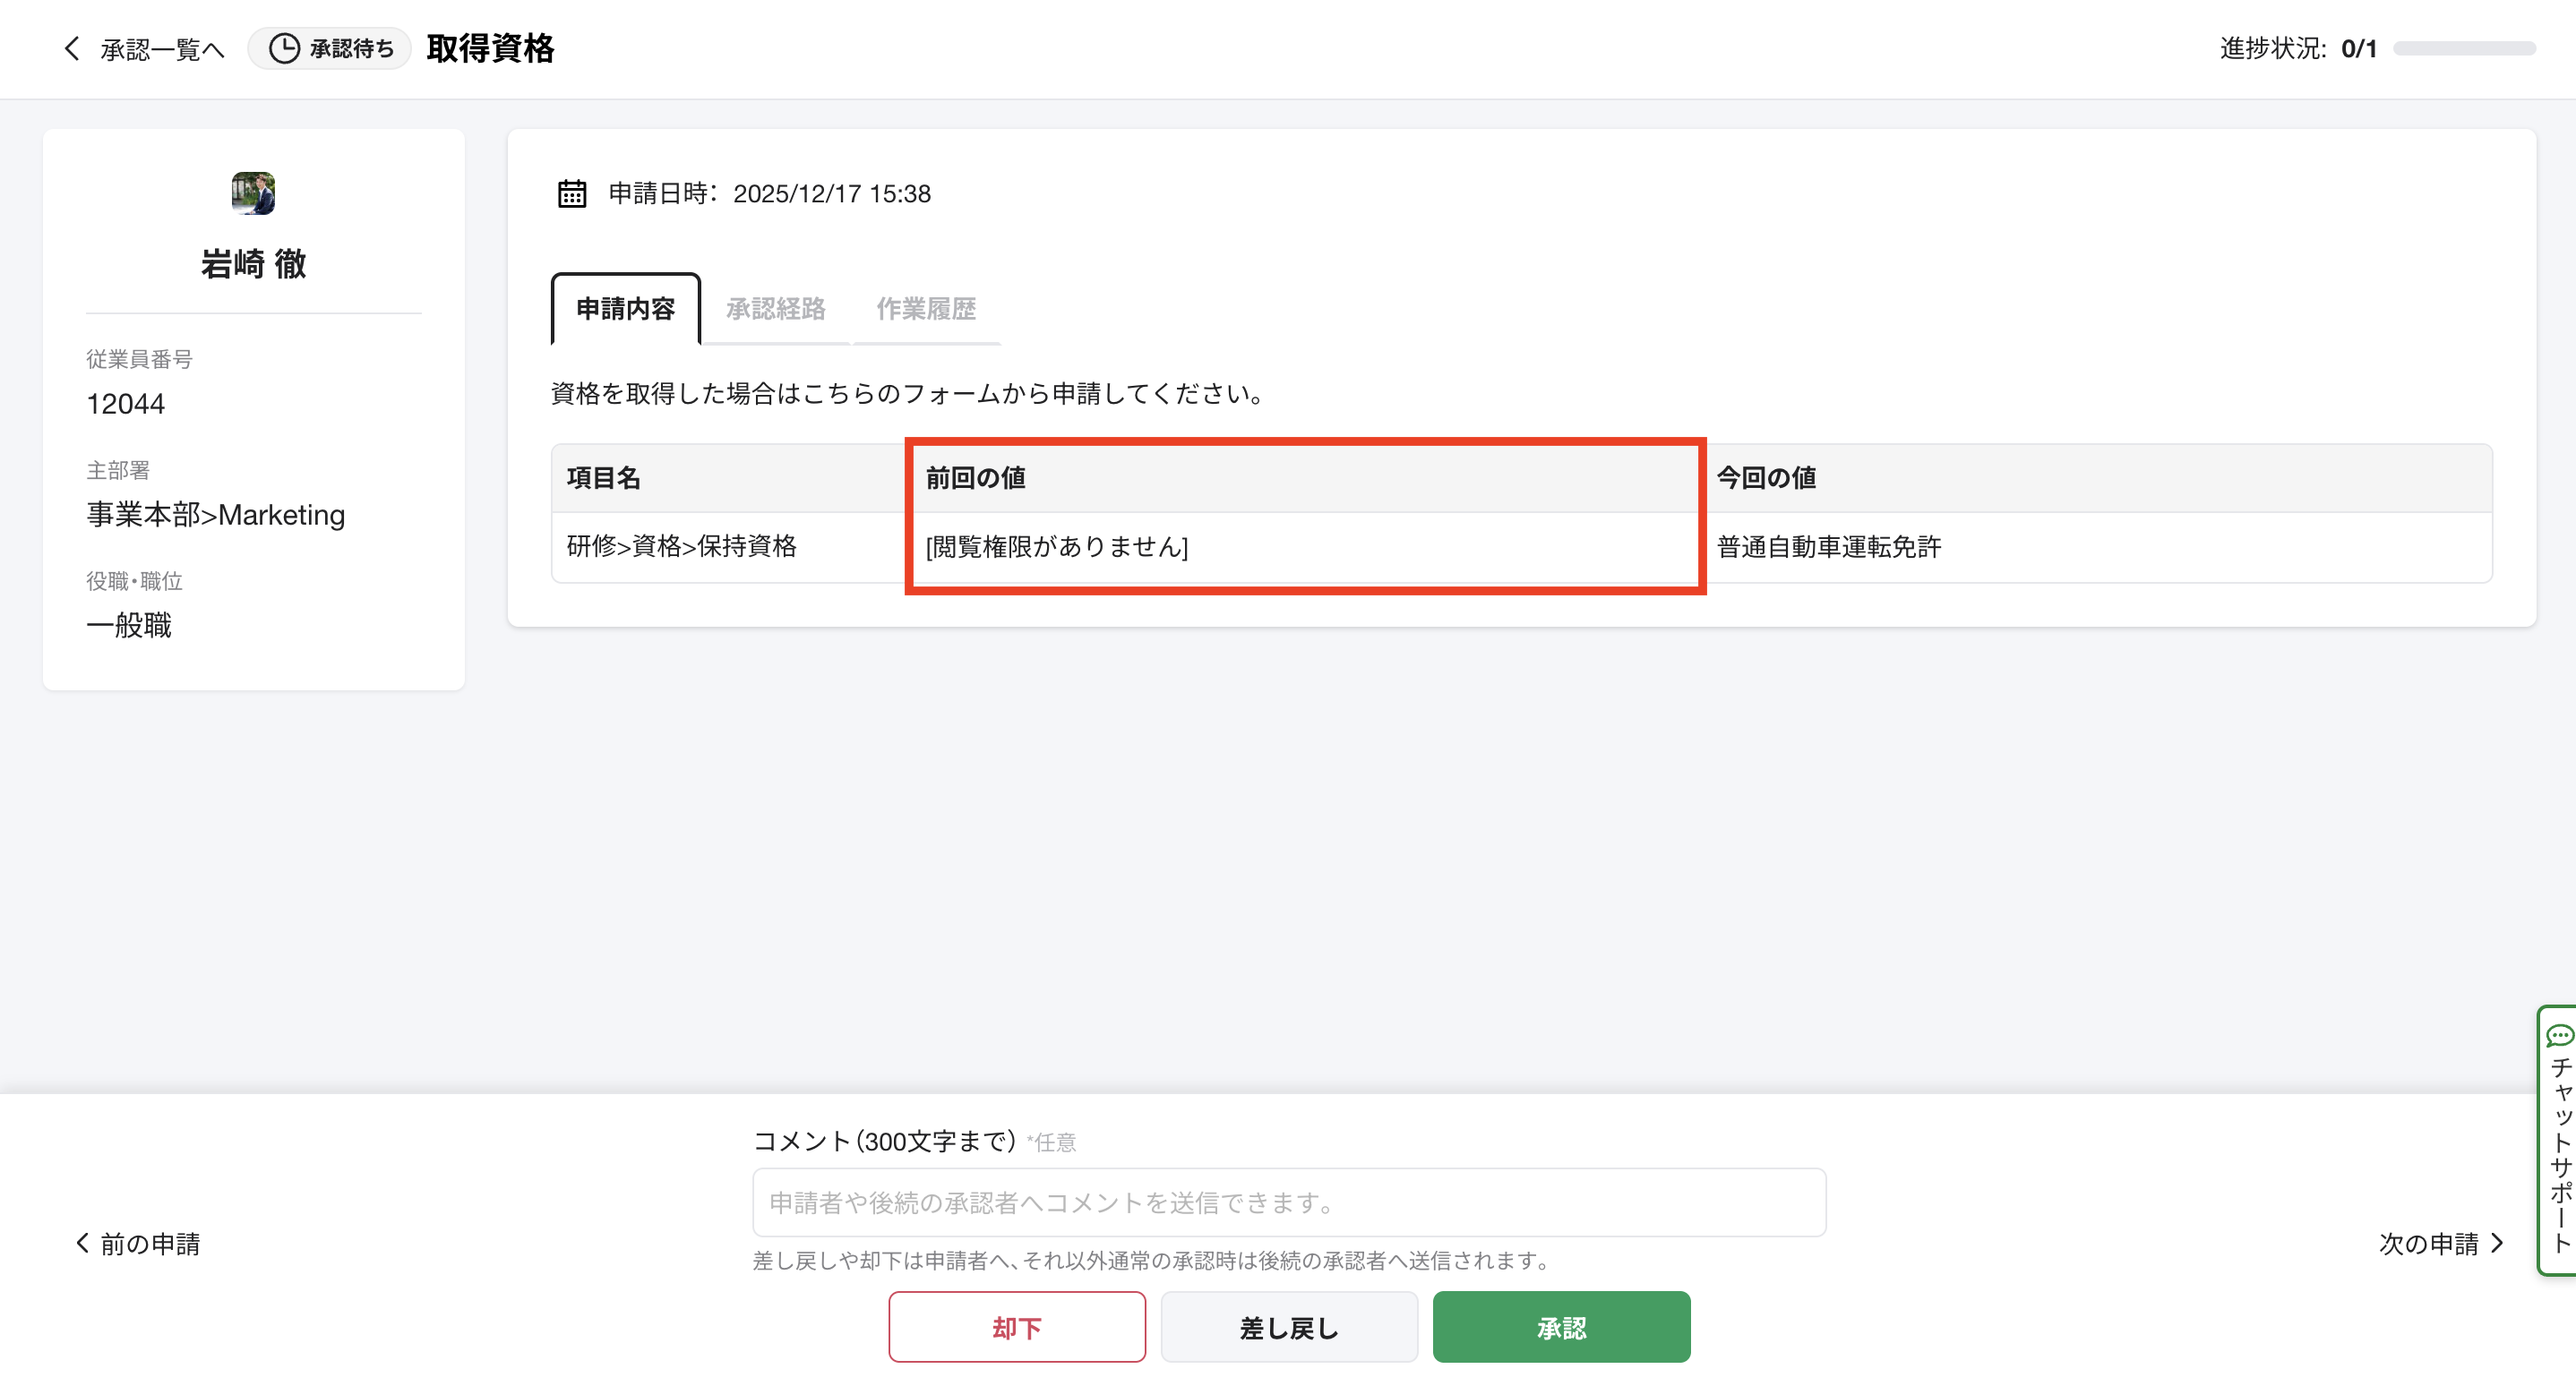Viewport: 2576px width, 1386px height.
Task: Click the left chevron of 前の申請
Action: (82, 1242)
